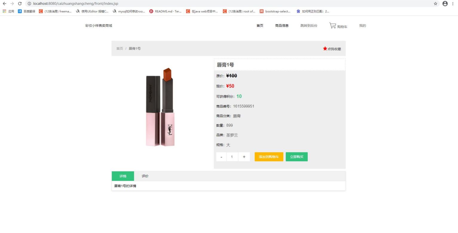Open 商品信息 in the navigation
Image resolution: width=458 pixels, height=233 pixels.
282,26
